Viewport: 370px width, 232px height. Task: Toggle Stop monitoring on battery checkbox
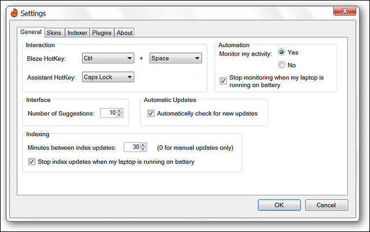223,81
